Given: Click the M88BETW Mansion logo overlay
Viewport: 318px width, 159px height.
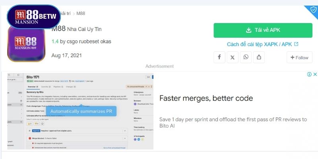Looking at the screenshot, I should [34, 17].
